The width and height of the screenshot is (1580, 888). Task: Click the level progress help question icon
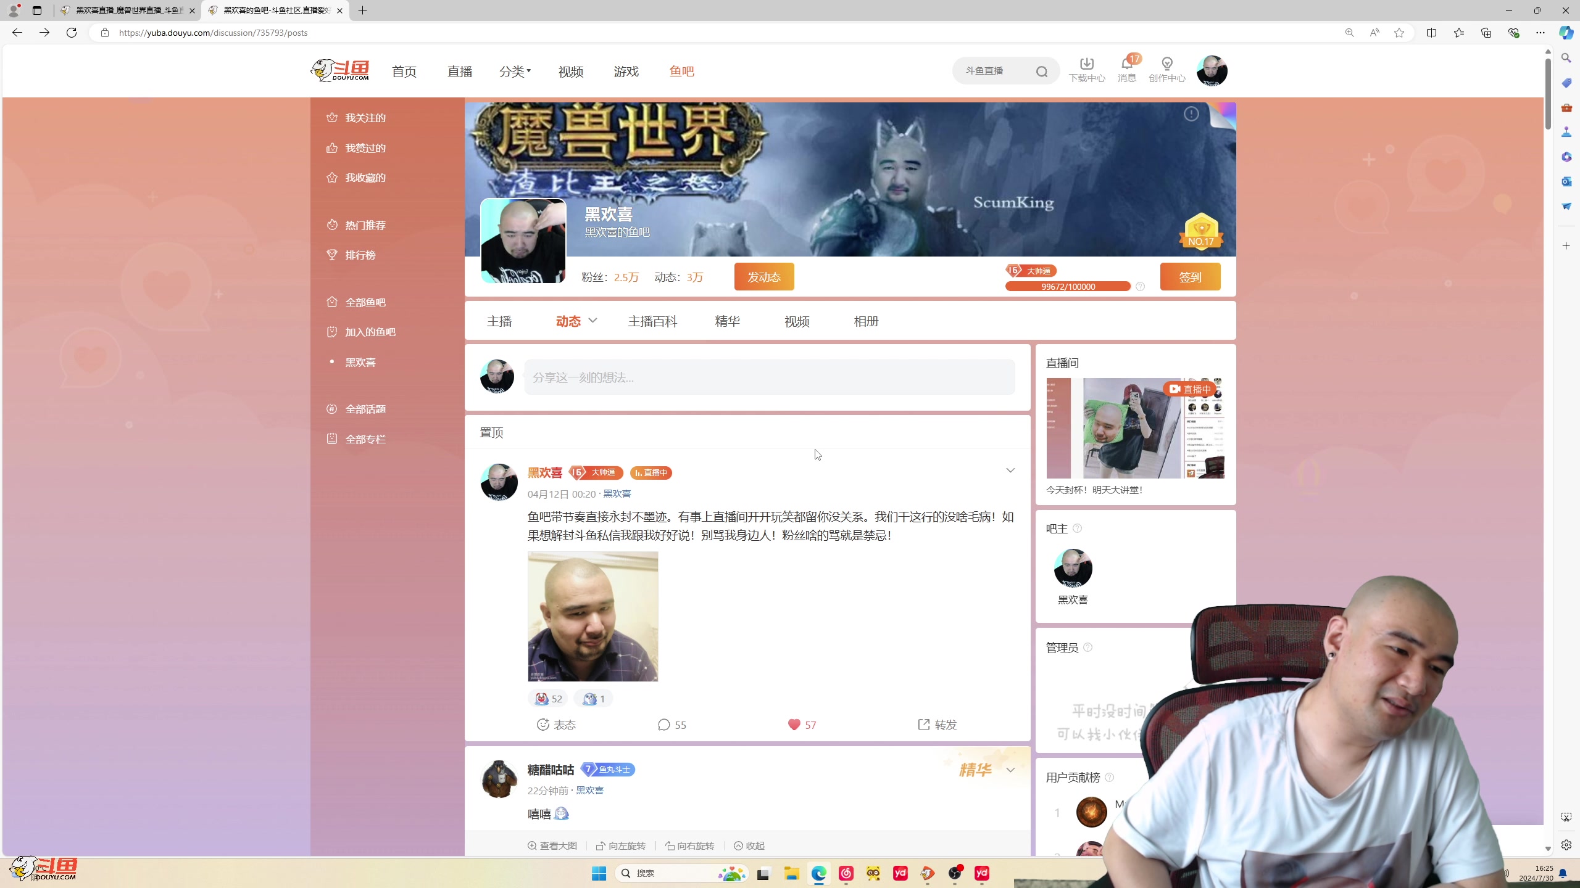pyautogui.click(x=1140, y=287)
